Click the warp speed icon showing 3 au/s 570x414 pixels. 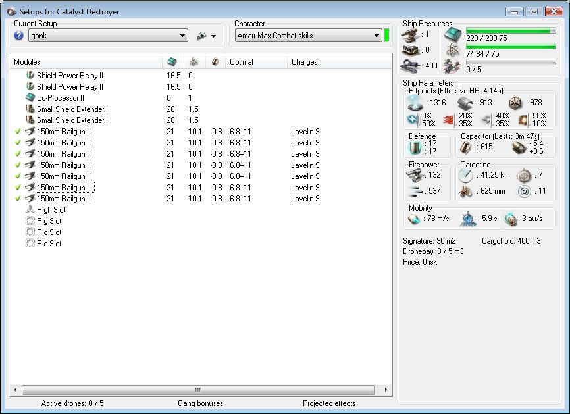coord(511,219)
